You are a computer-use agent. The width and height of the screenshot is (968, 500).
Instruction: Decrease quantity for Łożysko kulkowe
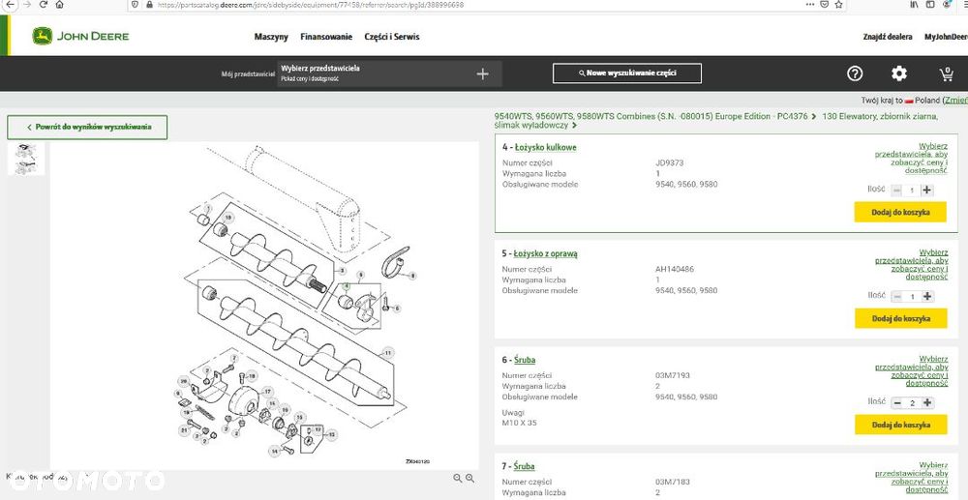897,191
